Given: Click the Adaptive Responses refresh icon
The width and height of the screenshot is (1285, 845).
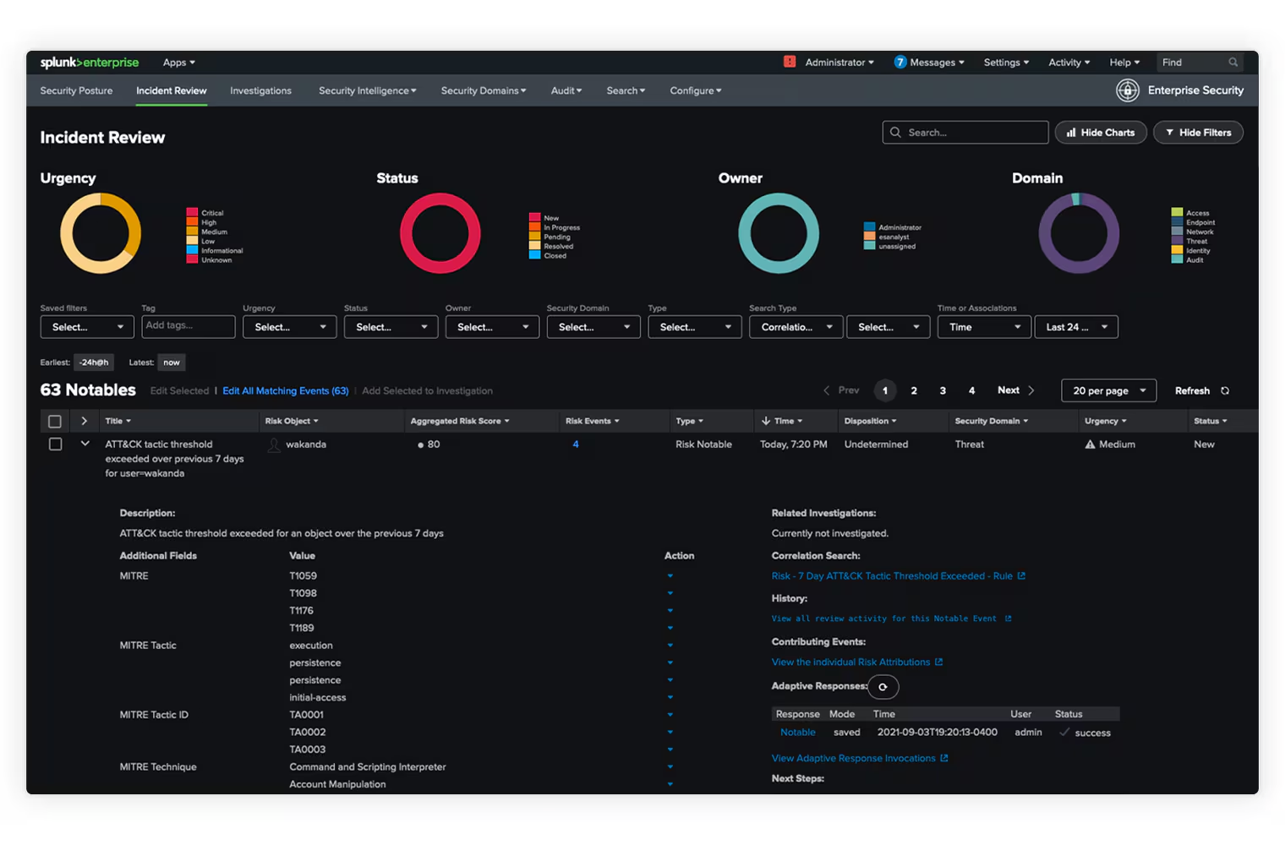Looking at the screenshot, I should click(x=883, y=687).
